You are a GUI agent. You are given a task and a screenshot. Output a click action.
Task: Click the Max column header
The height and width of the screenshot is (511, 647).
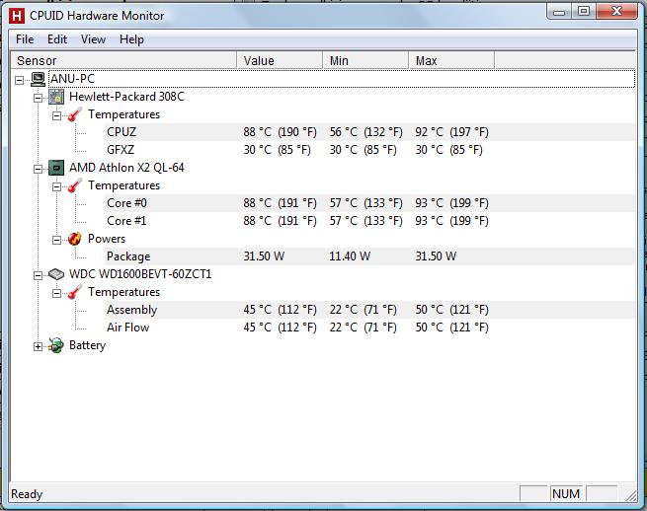click(x=451, y=60)
